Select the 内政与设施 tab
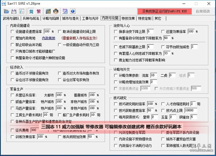The width and height of the screenshot is (216, 156). [110, 18]
